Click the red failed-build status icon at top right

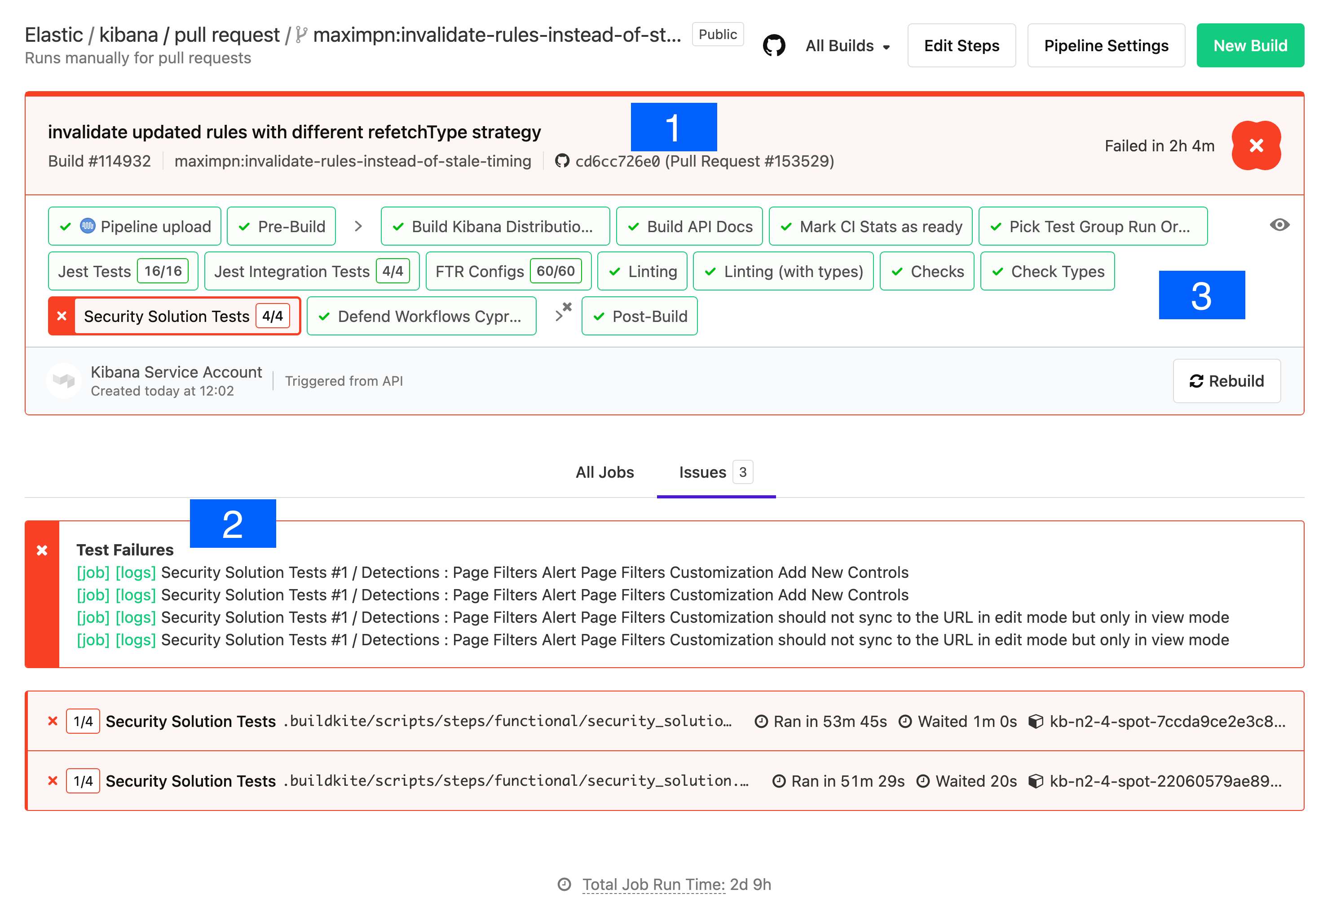click(1257, 146)
